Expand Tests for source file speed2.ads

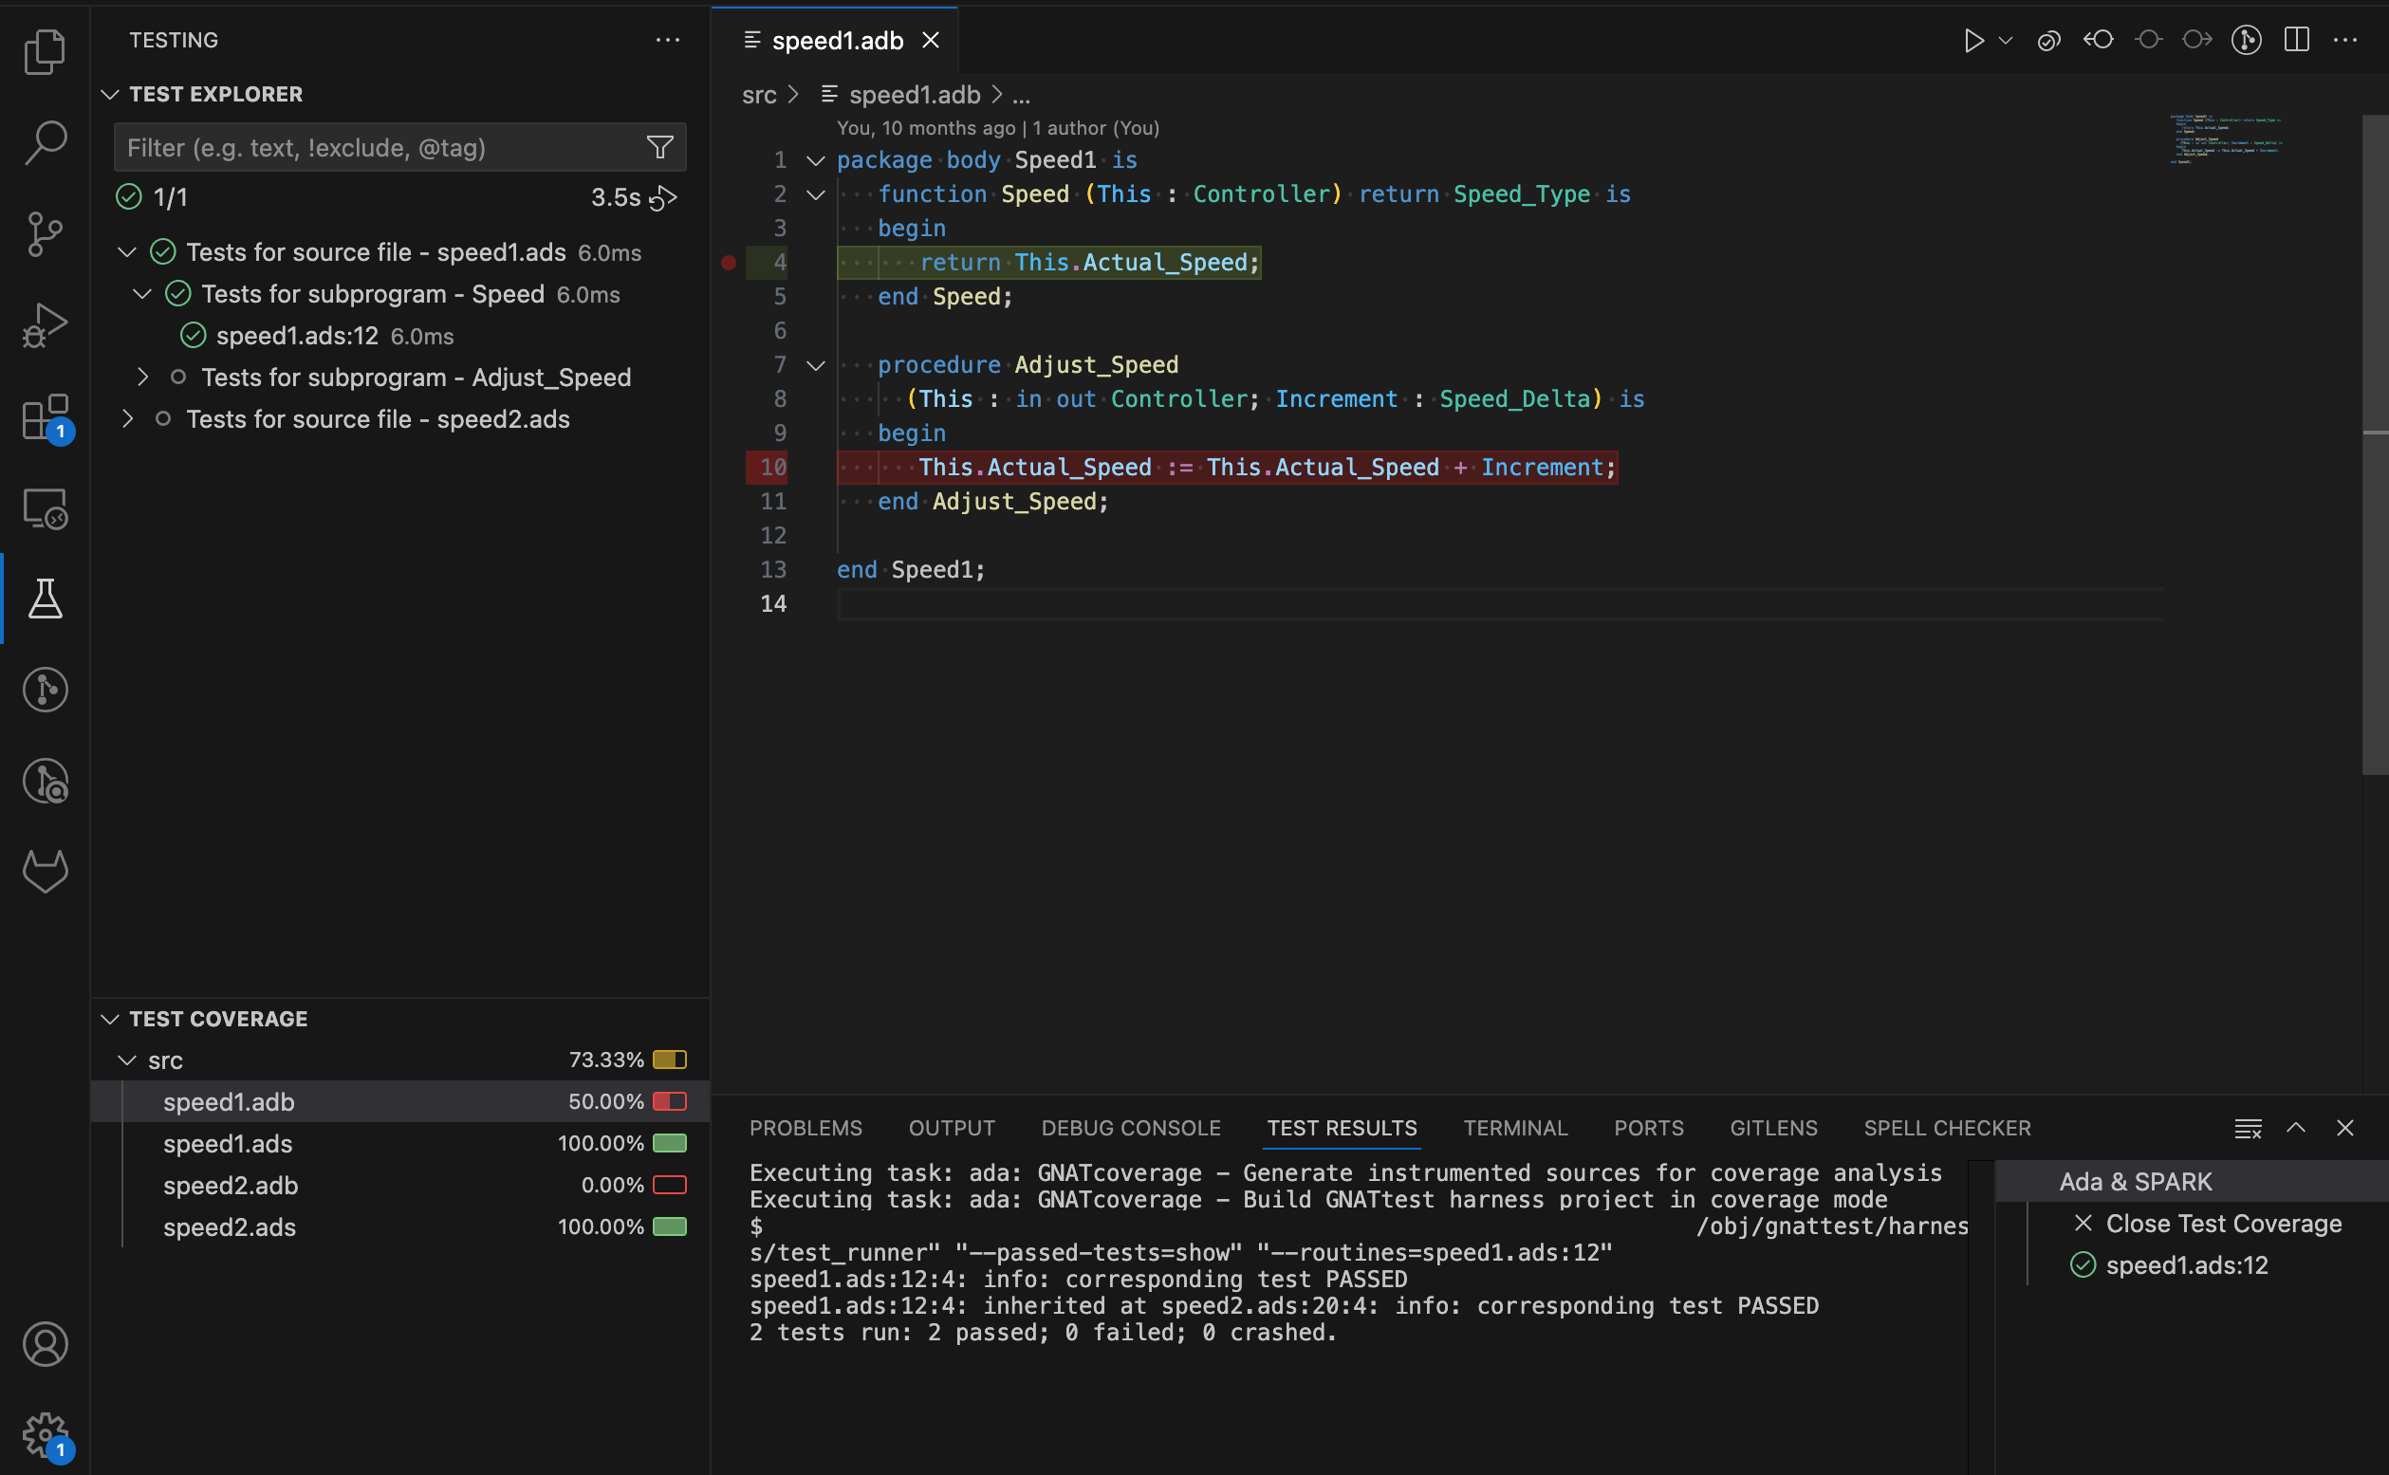[127, 419]
